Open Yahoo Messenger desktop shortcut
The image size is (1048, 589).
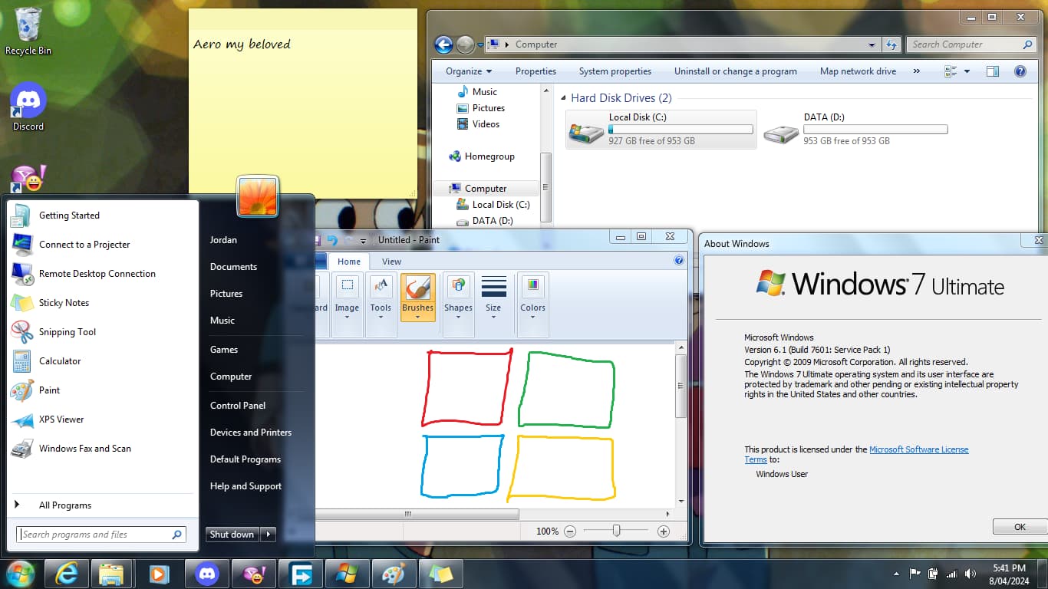28,178
